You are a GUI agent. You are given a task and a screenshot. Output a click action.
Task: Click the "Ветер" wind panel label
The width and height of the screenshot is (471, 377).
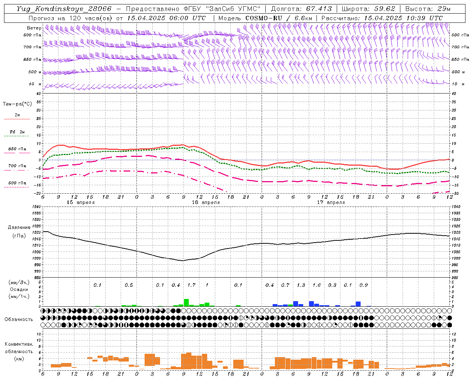tap(34, 28)
